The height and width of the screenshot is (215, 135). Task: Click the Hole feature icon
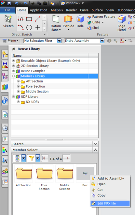(80, 19)
